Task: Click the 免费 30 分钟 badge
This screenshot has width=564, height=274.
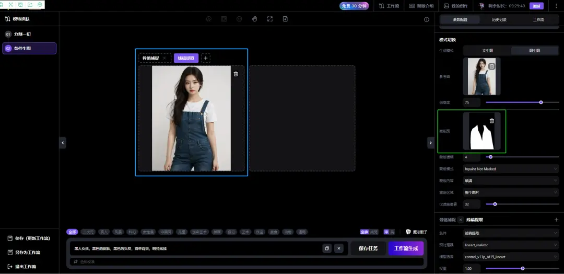Action: [x=354, y=6]
